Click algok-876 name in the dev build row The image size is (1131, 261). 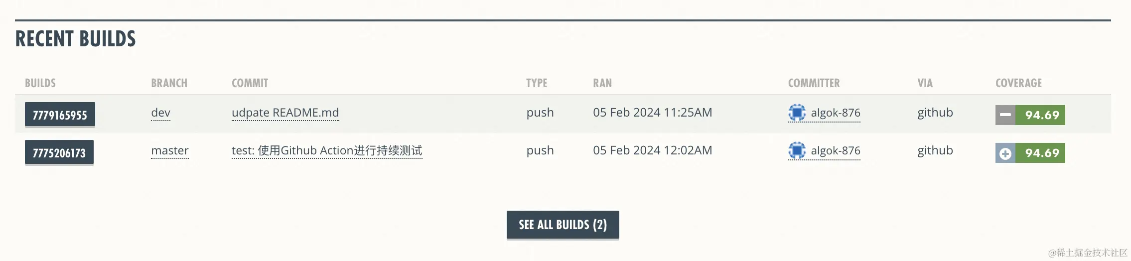coord(835,113)
